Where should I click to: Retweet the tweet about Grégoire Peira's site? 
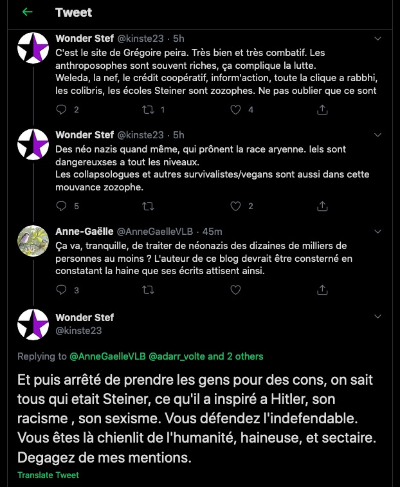pyautogui.click(x=148, y=110)
